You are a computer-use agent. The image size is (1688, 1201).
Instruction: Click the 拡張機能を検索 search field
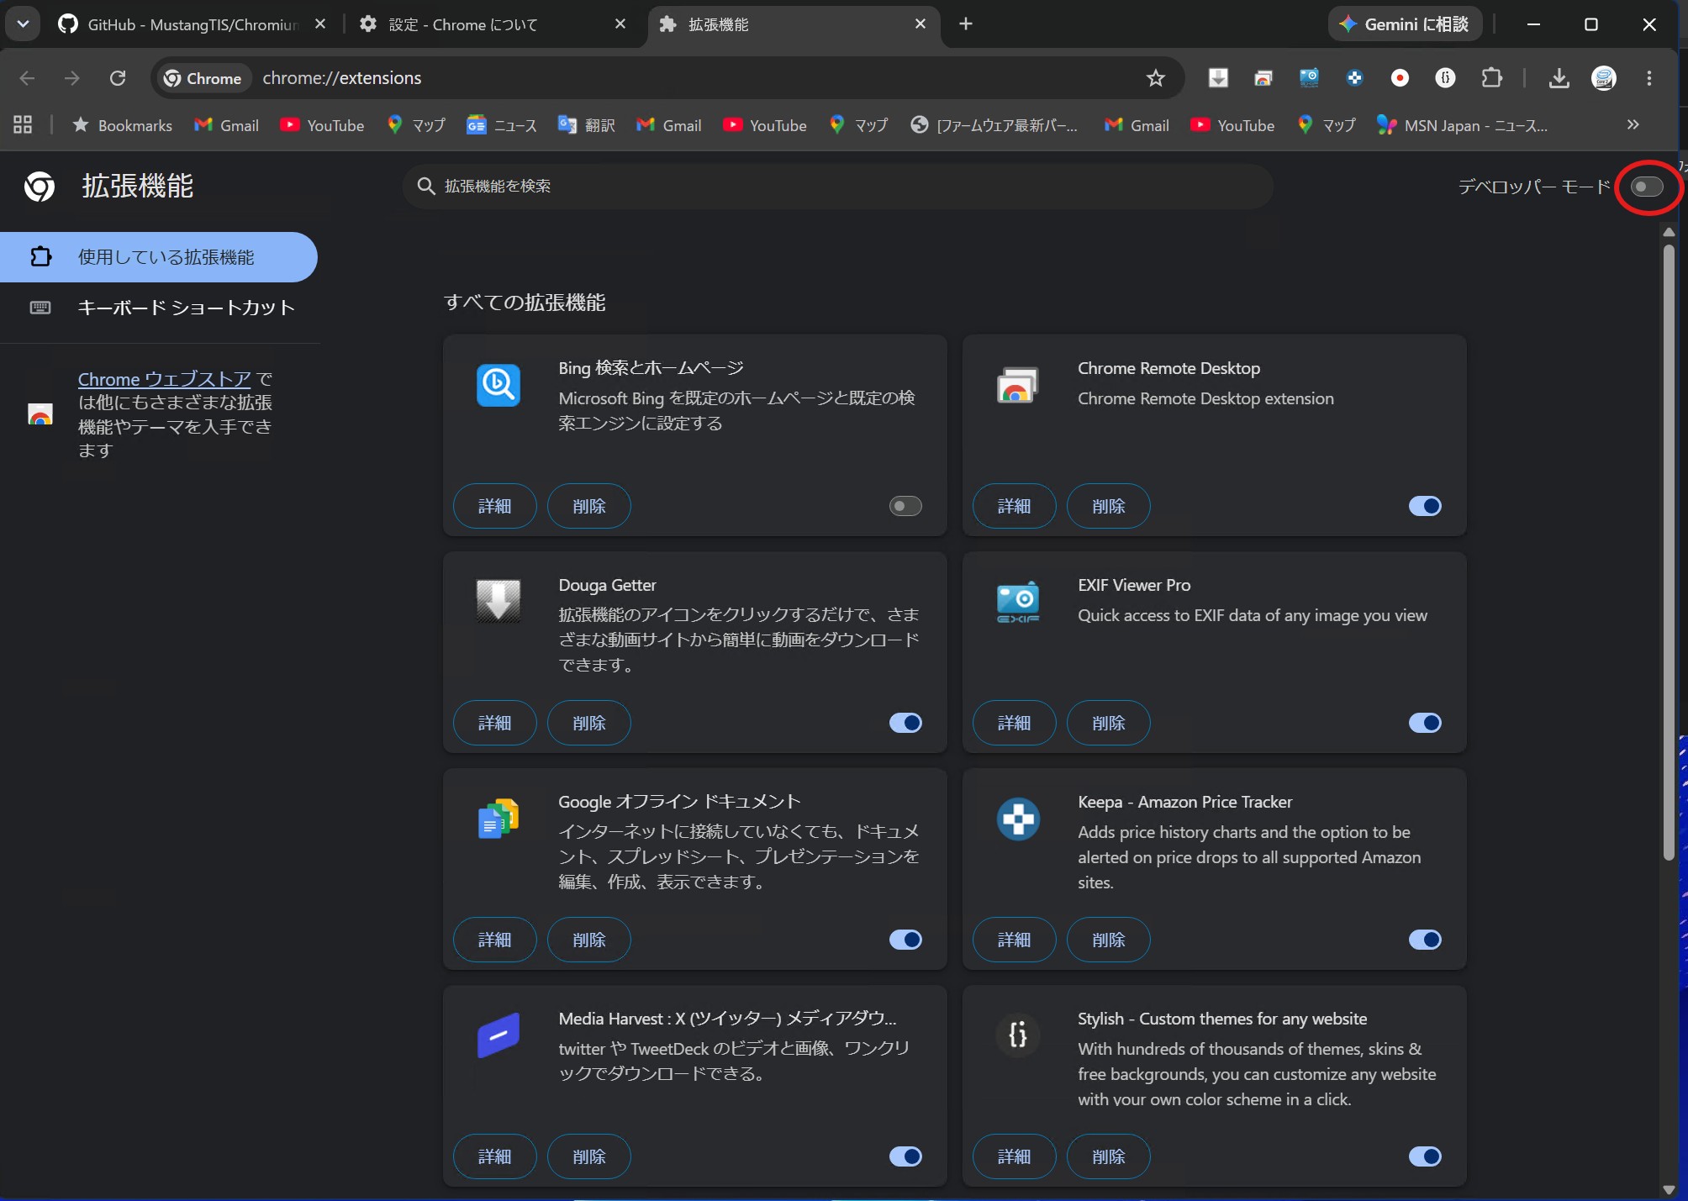838,186
